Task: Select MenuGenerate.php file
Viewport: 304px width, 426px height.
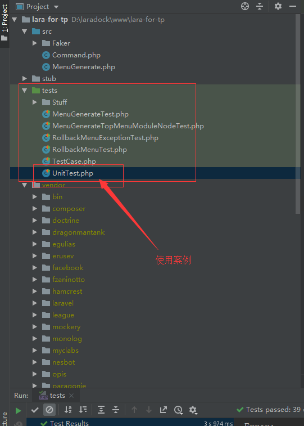Action: click(x=84, y=67)
